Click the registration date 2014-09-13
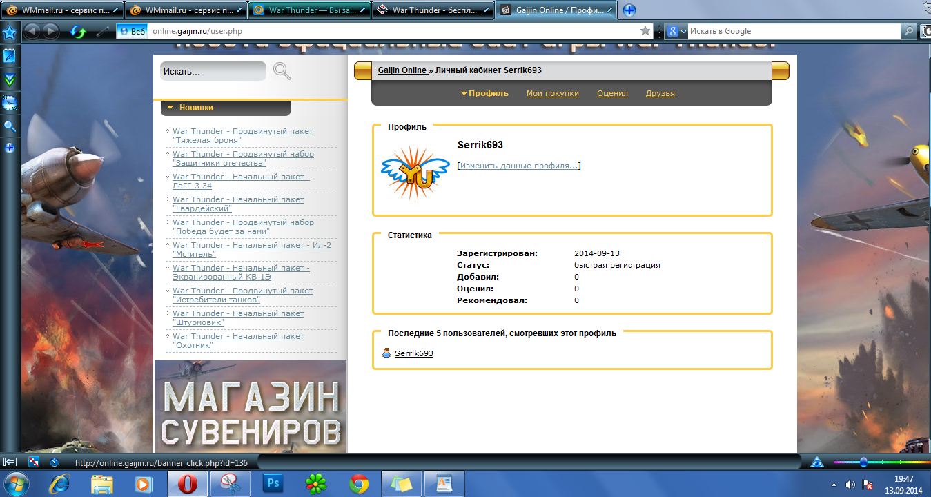The width and height of the screenshot is (931, 497). click(x=597, y=253)
